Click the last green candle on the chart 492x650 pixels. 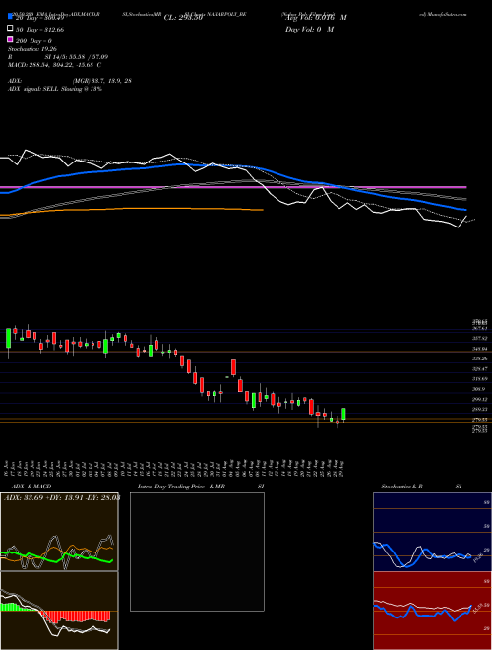(343, 414)
